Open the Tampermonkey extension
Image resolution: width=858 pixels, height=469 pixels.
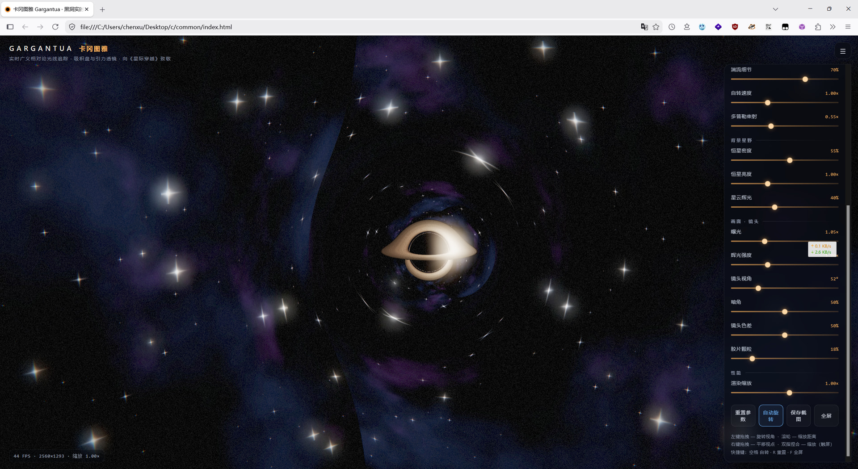785,27
